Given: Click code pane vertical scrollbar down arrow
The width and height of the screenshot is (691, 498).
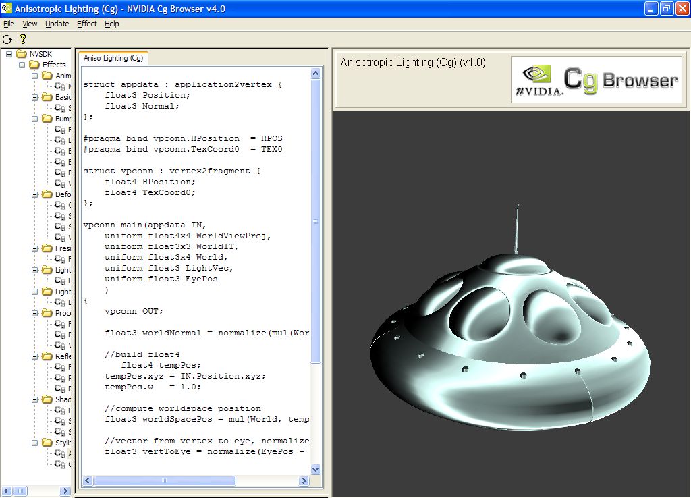Looking at the screenshot, I should [316, 470].
